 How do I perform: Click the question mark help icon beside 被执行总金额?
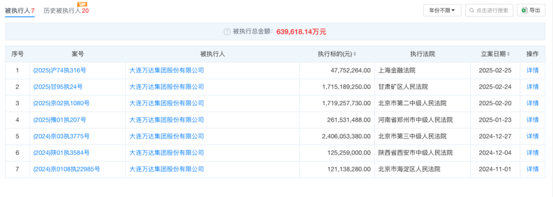pos(227,32)
